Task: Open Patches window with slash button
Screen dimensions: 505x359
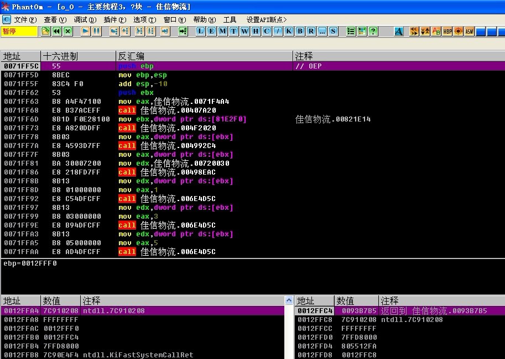Action: pyautogui.click(x=278, y=31)
